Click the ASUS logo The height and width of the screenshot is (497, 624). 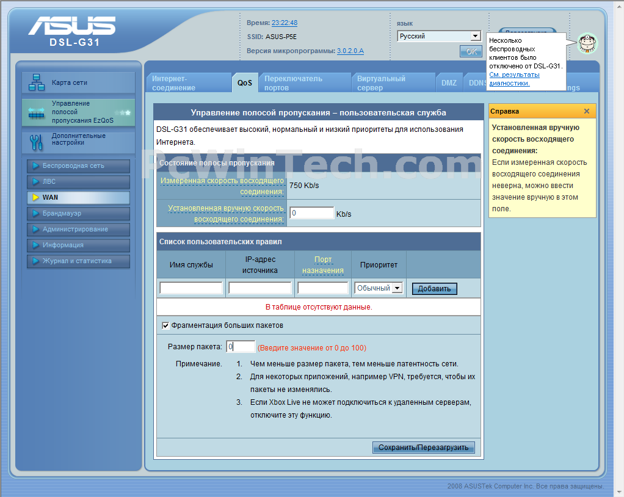[71, 26]
